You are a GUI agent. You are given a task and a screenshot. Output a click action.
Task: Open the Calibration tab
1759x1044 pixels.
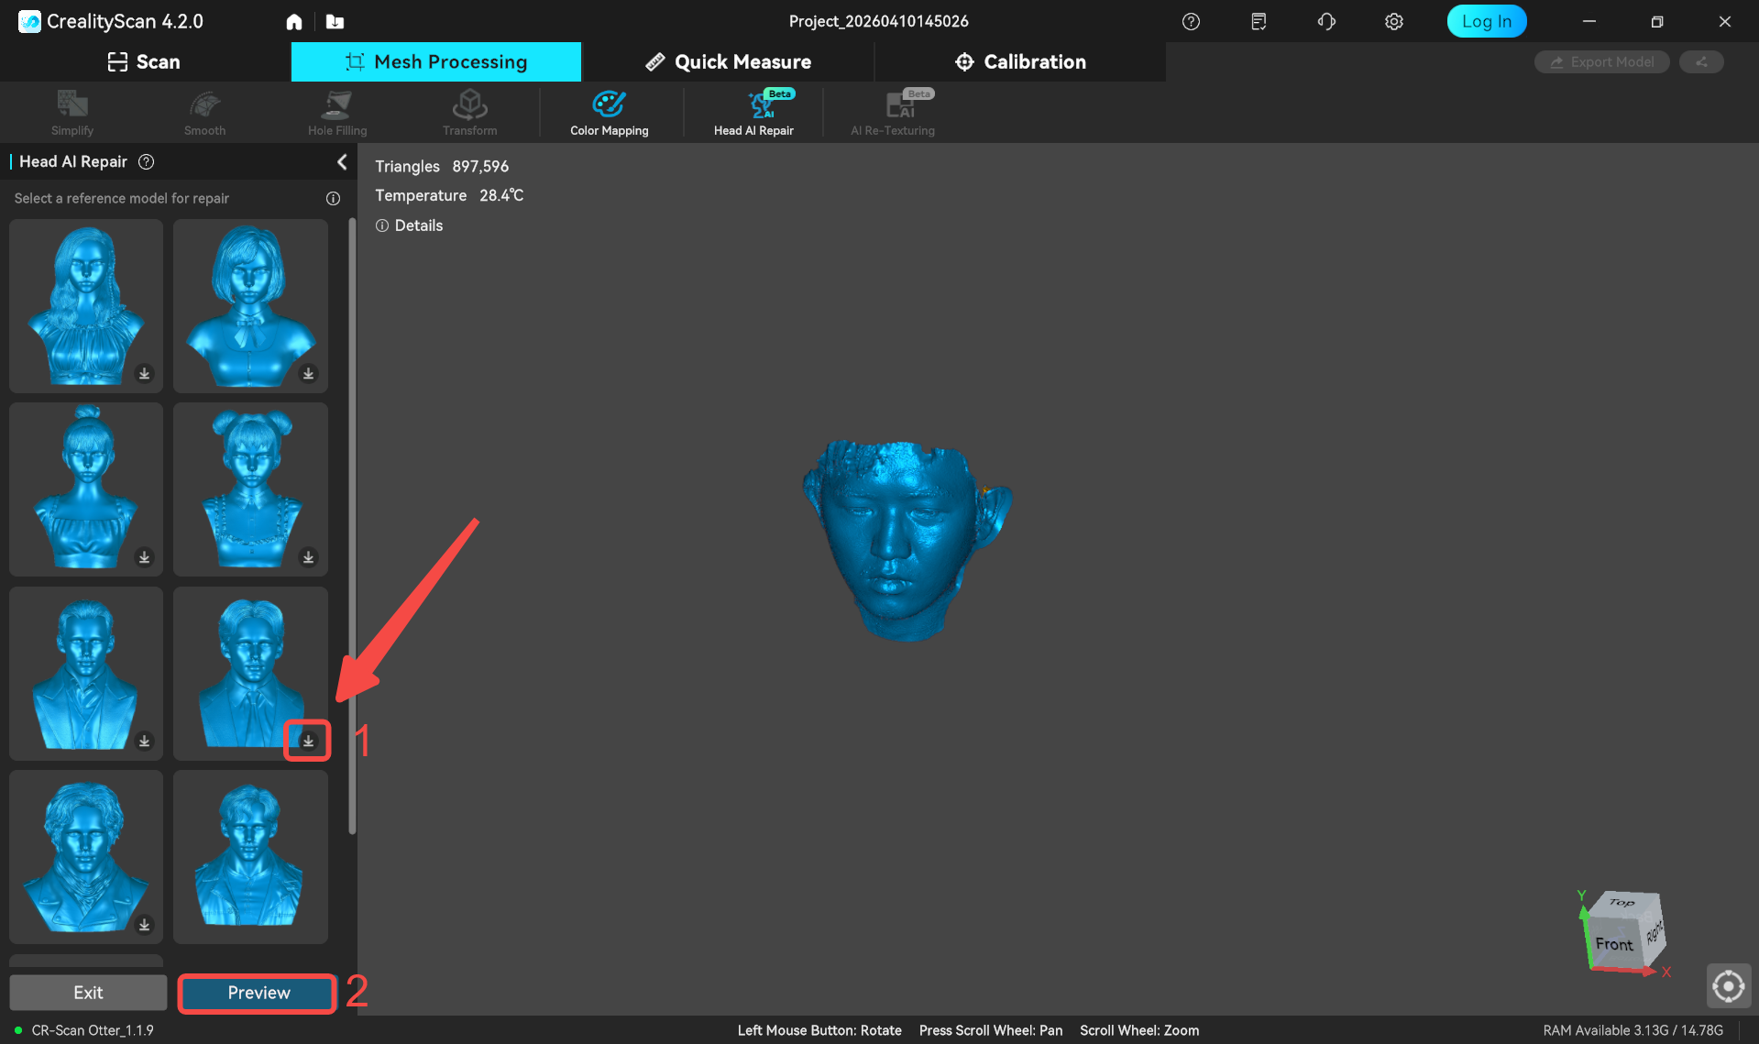coord(1020,62)
